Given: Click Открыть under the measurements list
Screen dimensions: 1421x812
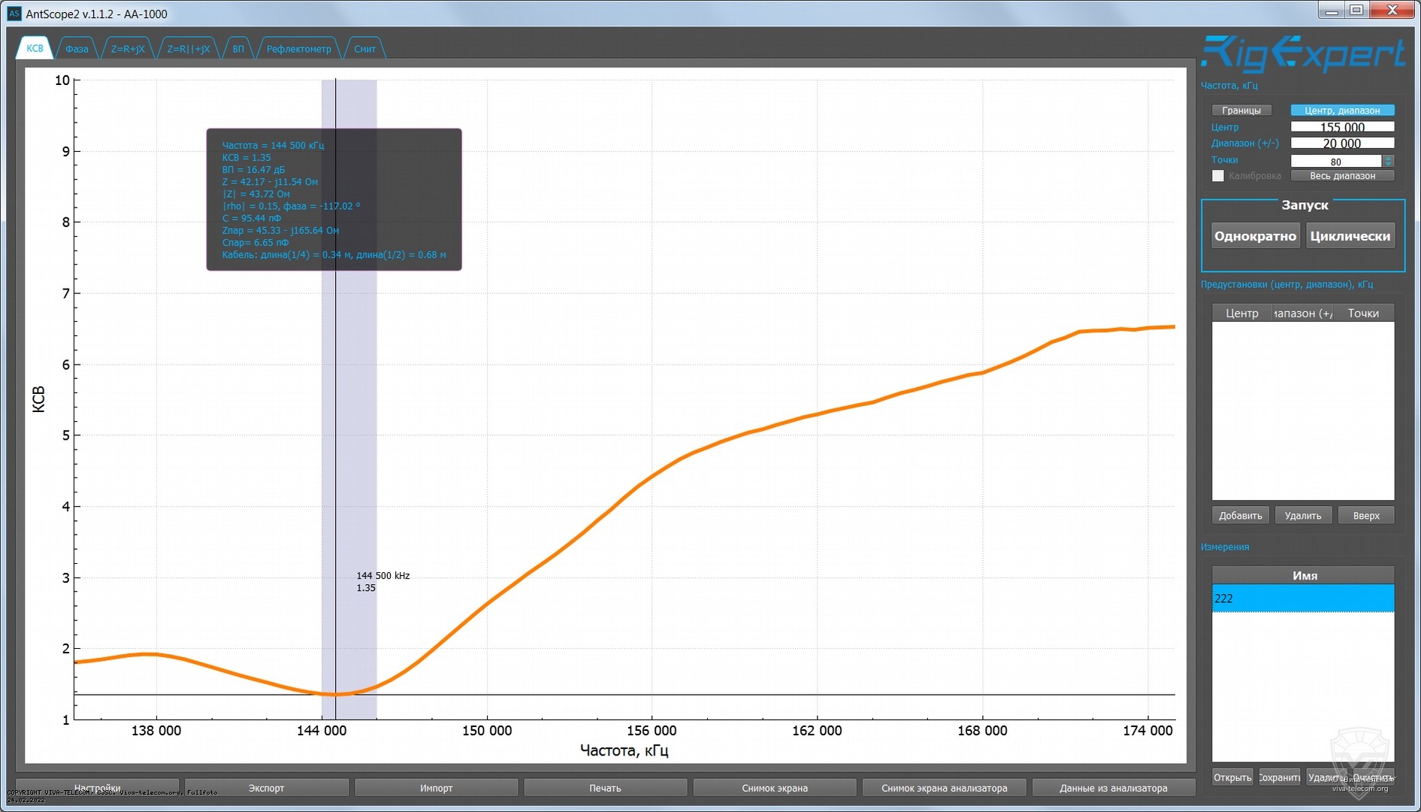Looking at the screenshot, I should pyautogui.click(x=1232, y=777).
